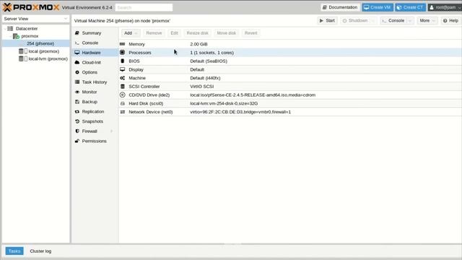Expand the Firewall submenu arrow
The height and width of the screenshot is (260, 462).
[x=111, y=131]
